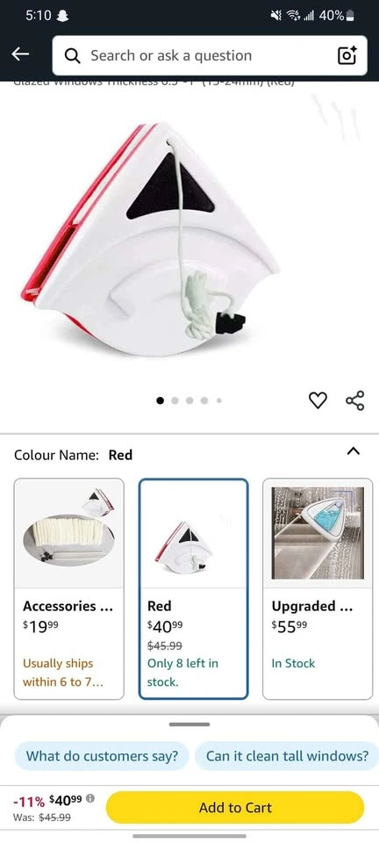Viewport: 379px width, 843px height.
Task: Open camera search lens icon
Action: [347, 55]
